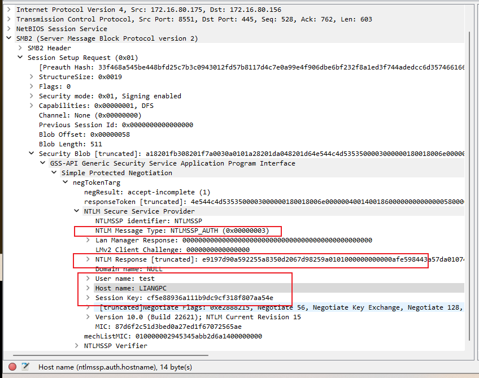479x378 pixels.
Task: Expand Transmission Control Protocol details
Action: tap(8, 19)
